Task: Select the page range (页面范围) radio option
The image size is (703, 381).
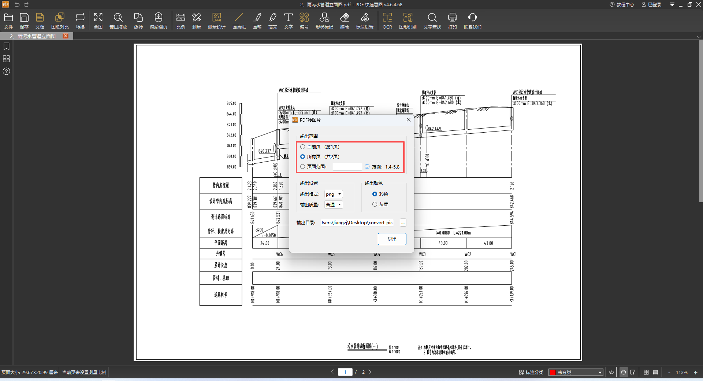Action: tap(302, 167)
